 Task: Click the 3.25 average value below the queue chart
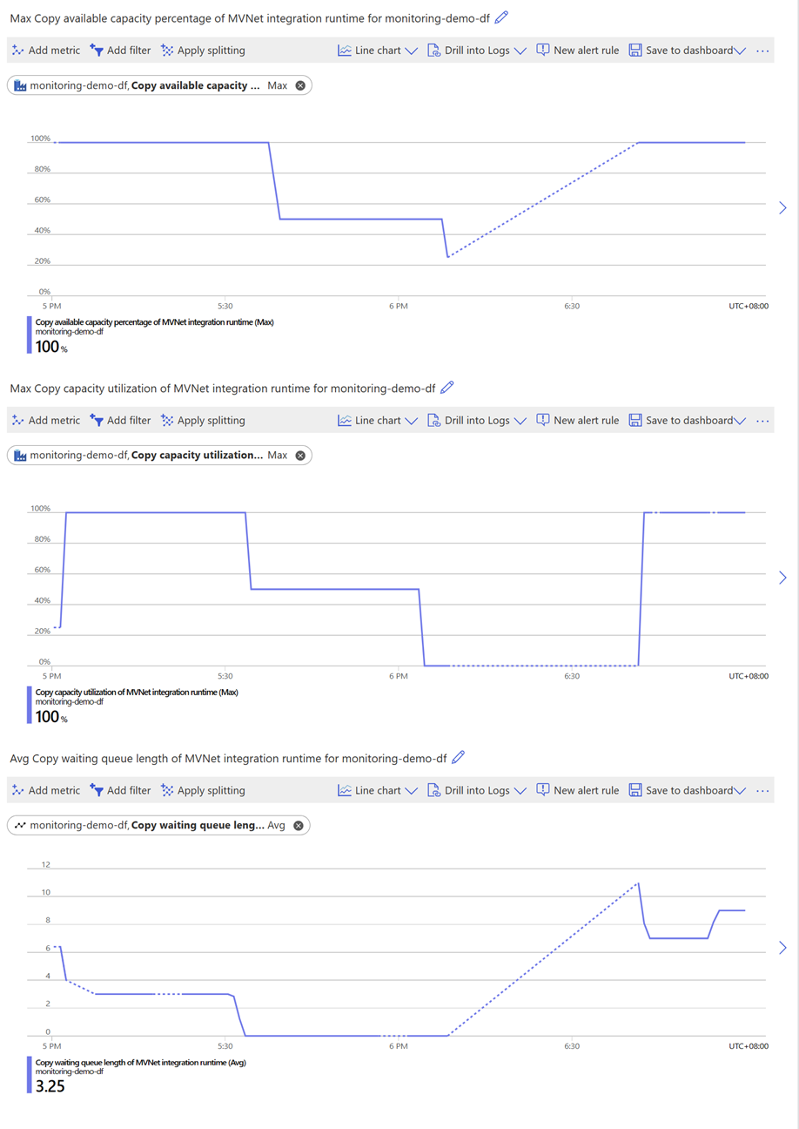[46, 1086]
